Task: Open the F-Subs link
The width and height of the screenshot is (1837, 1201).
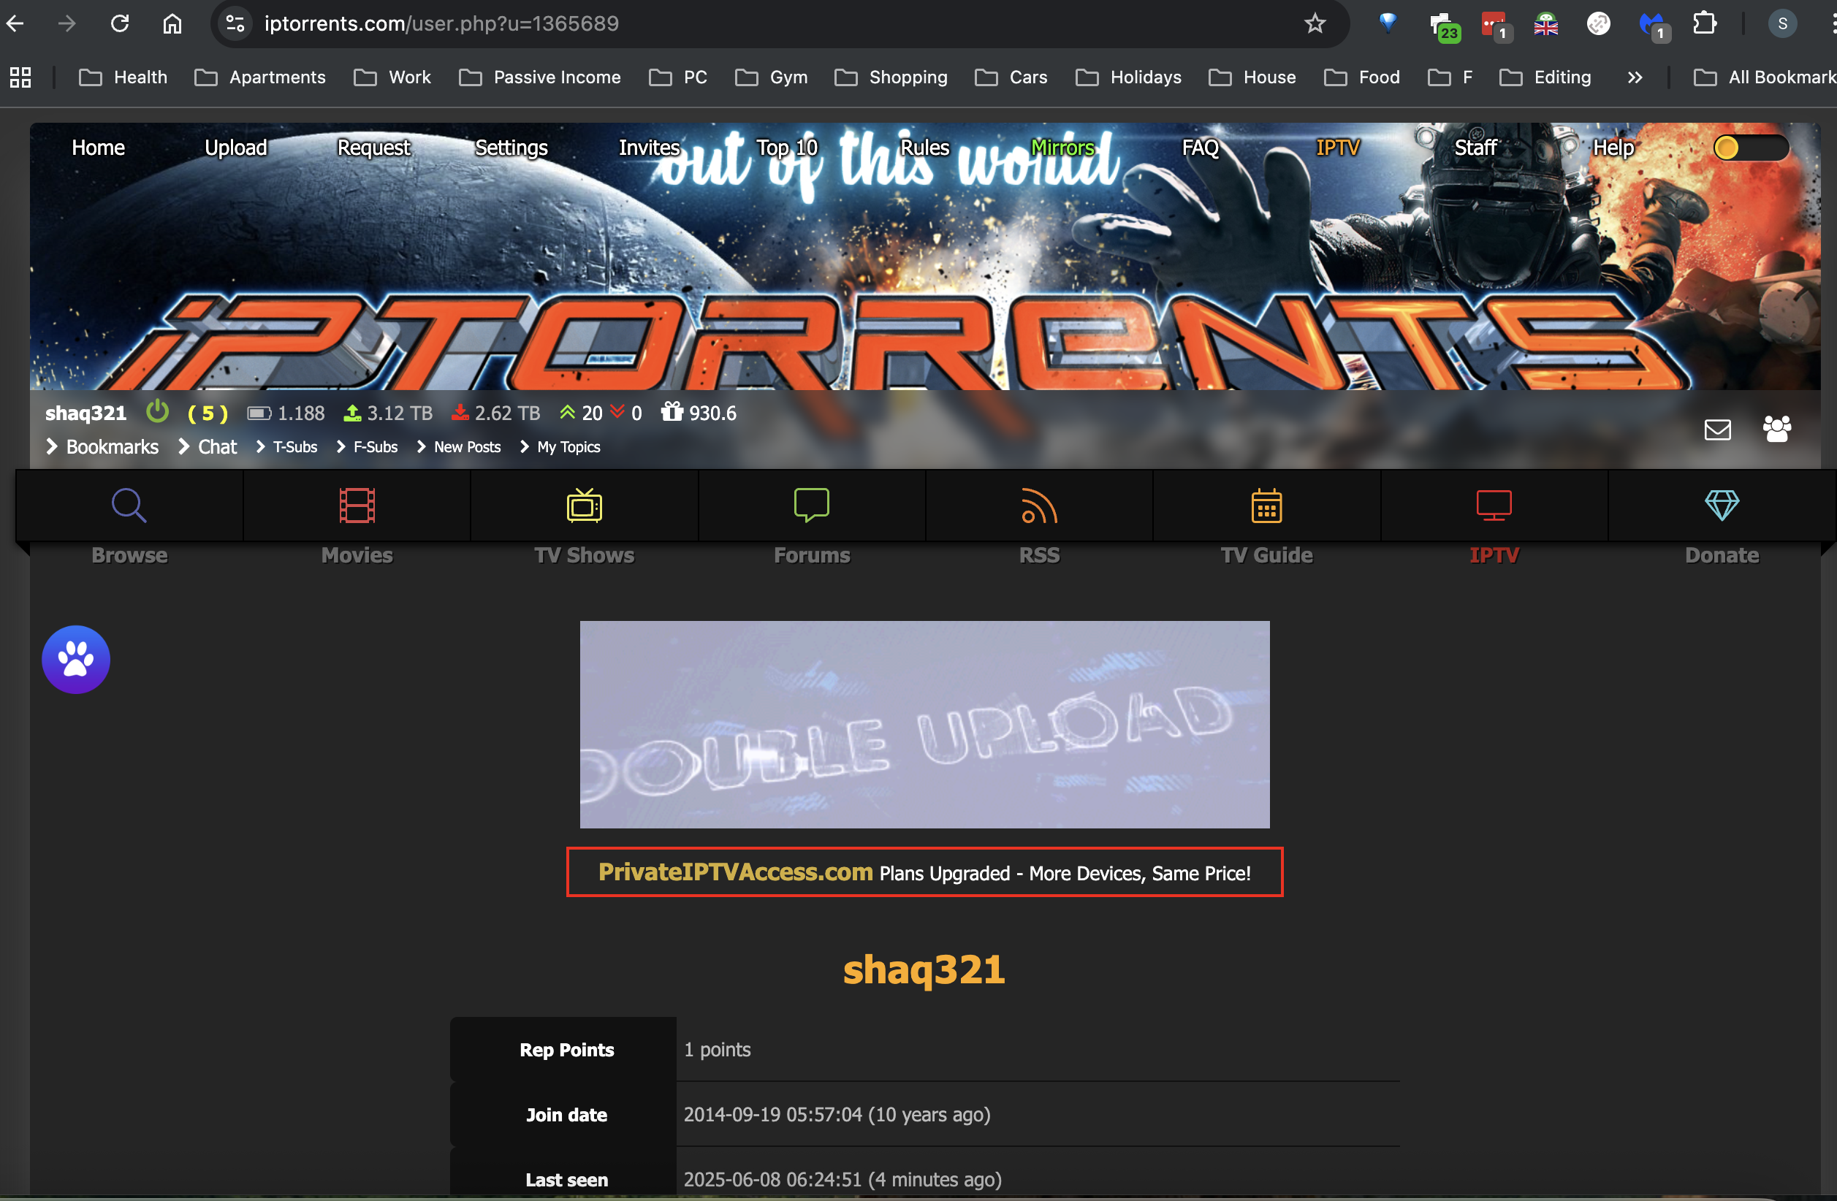Action: 375,447
